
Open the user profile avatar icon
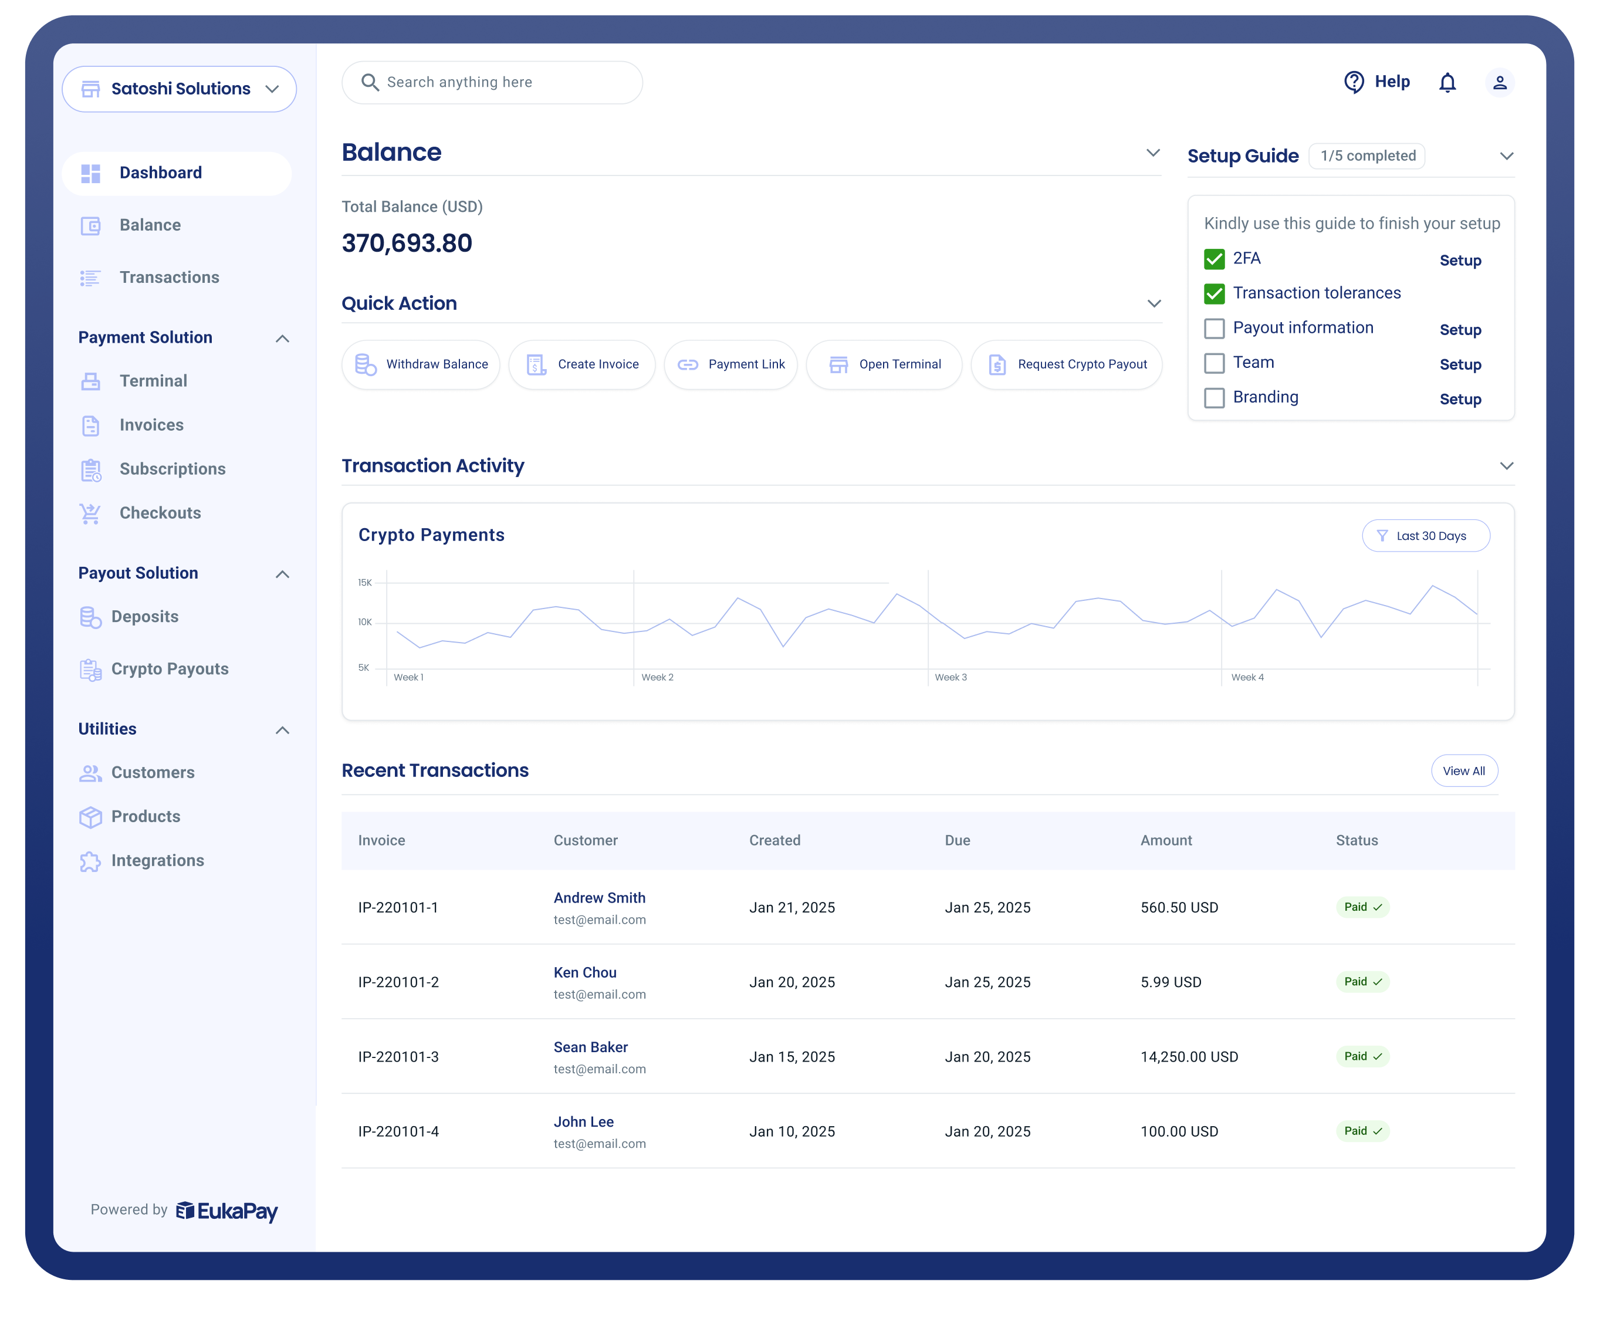(x=1499, y=82)
